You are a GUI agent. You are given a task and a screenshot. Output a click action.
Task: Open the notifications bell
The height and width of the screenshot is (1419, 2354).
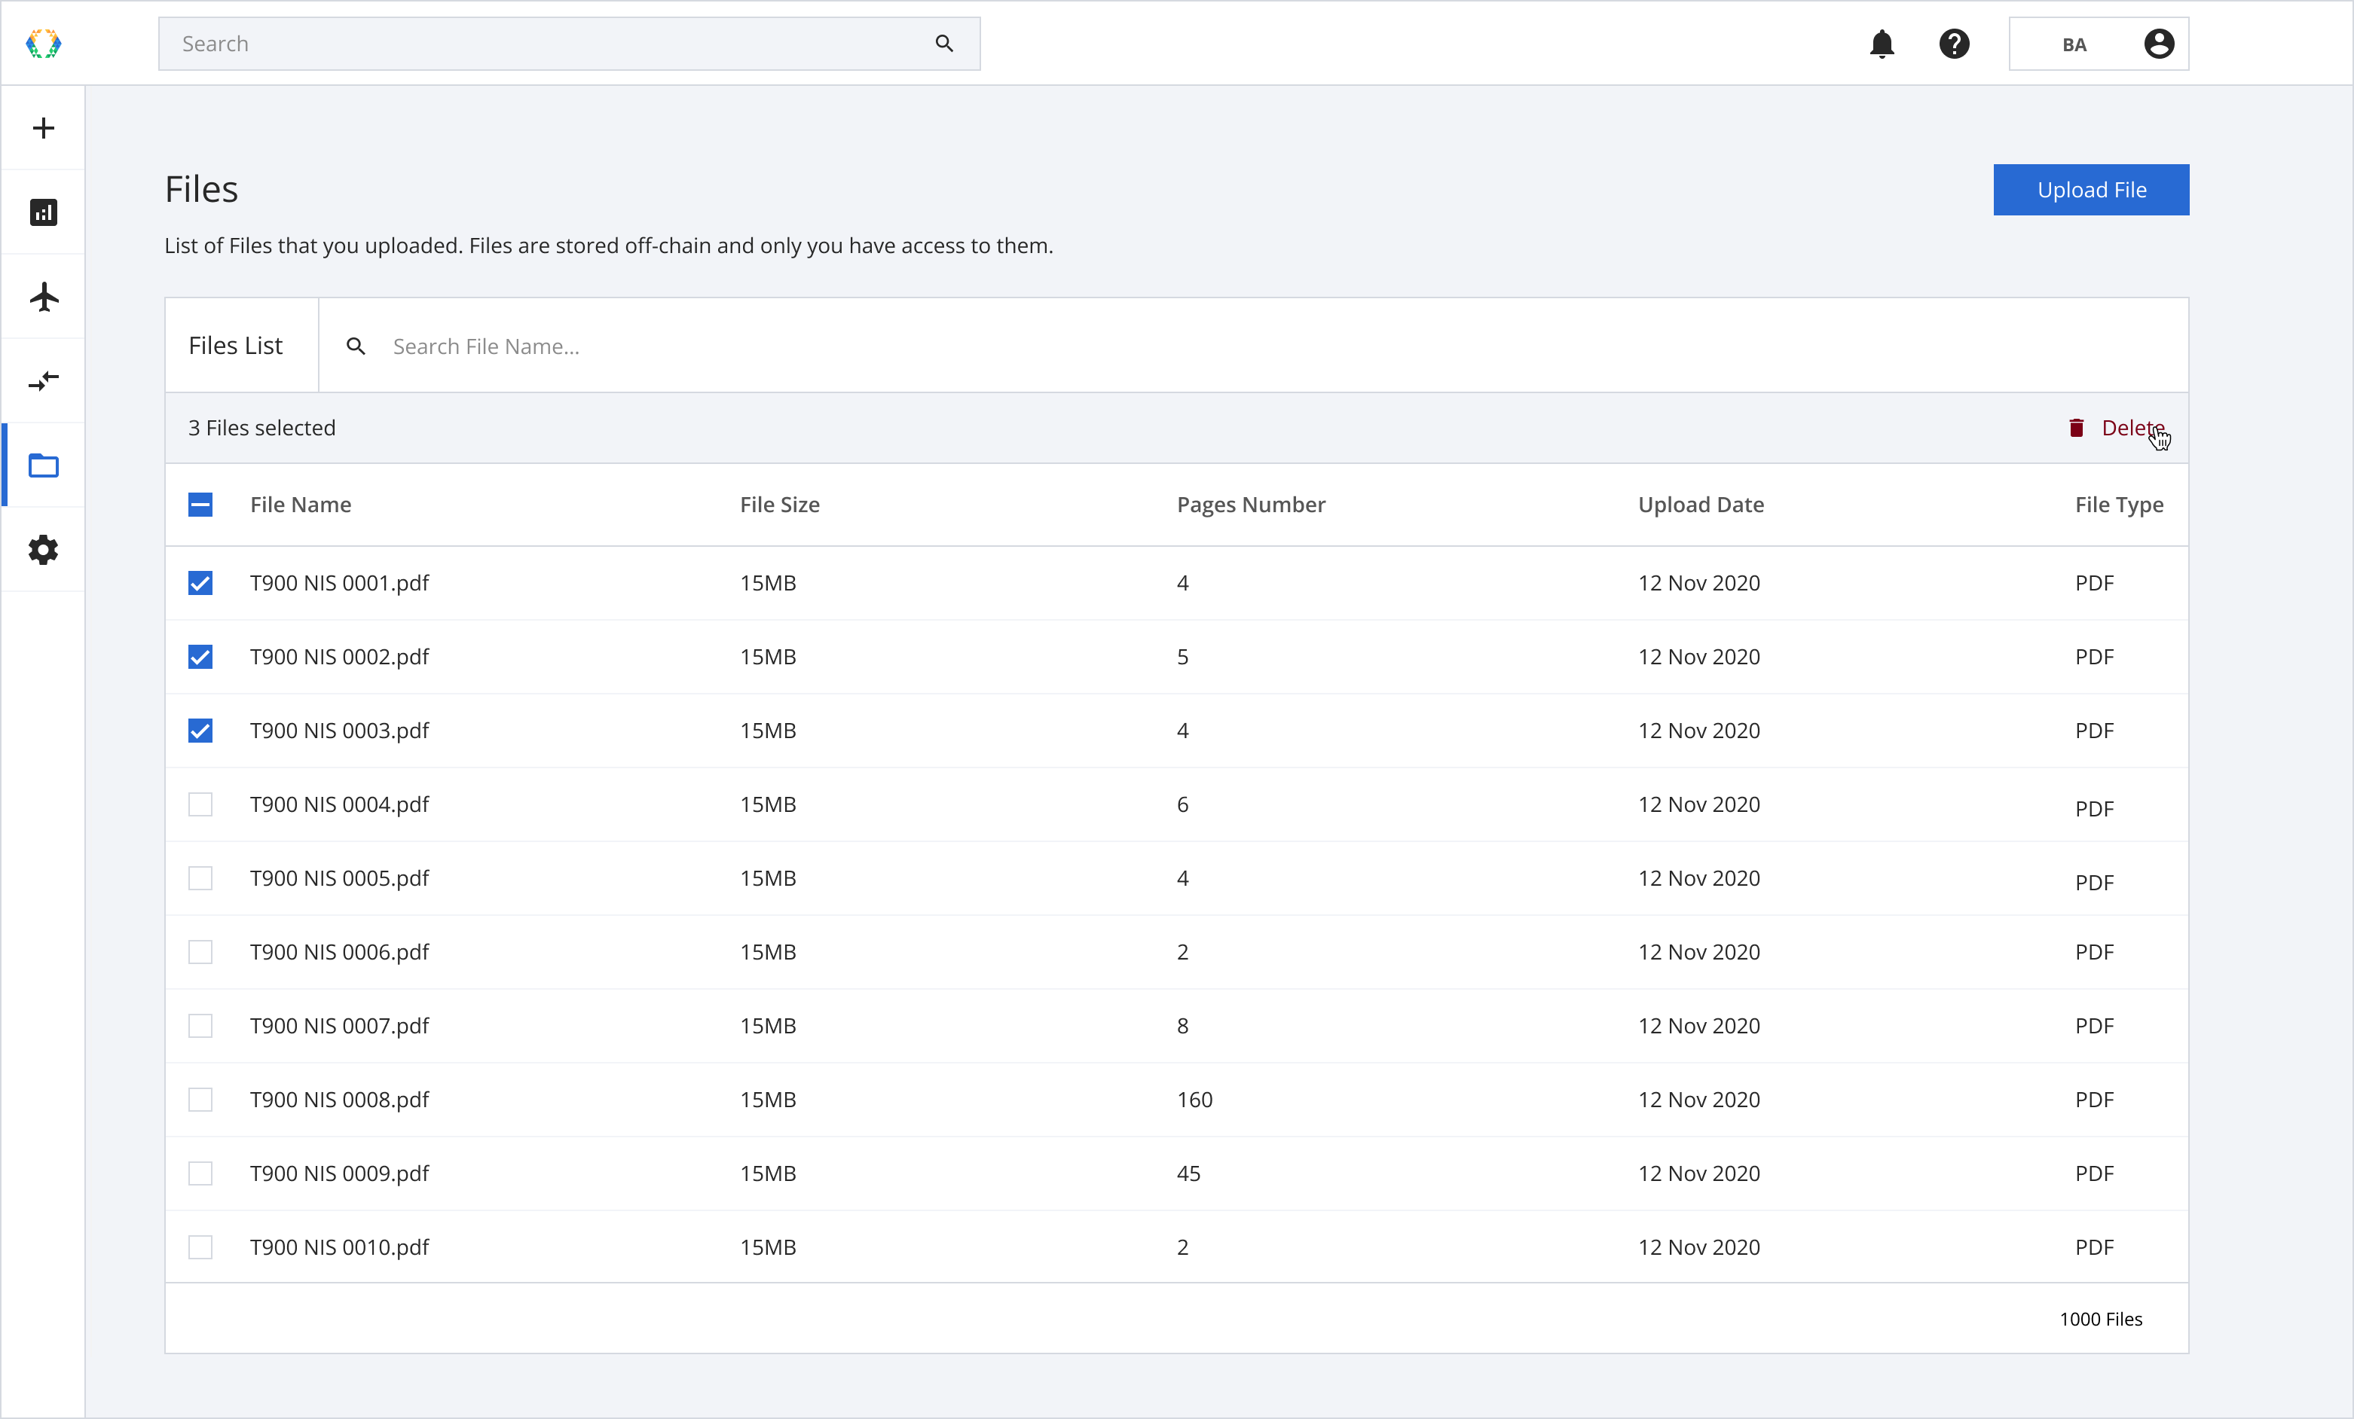click(x=1882, y=44)
